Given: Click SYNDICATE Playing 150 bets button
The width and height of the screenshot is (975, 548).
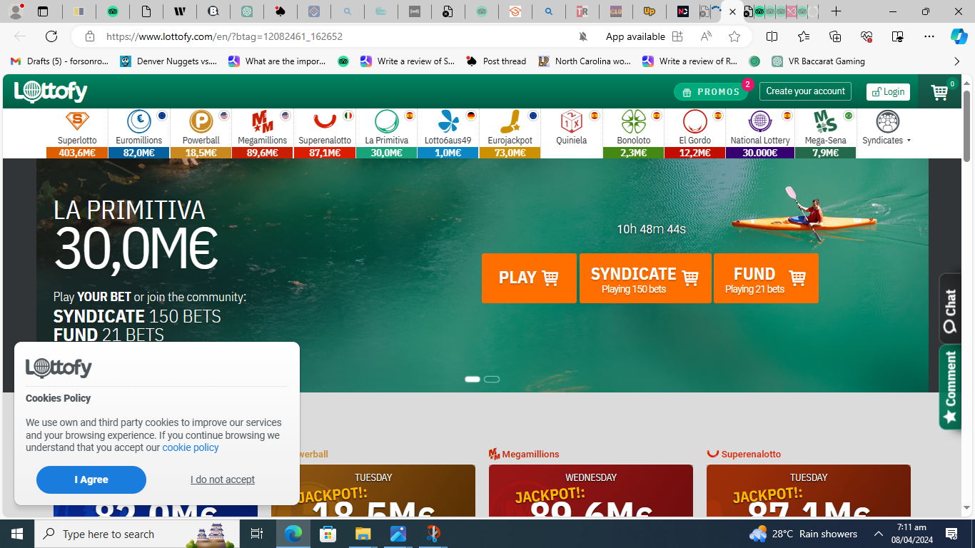Looking at the screenshot, I should point(645,278).
